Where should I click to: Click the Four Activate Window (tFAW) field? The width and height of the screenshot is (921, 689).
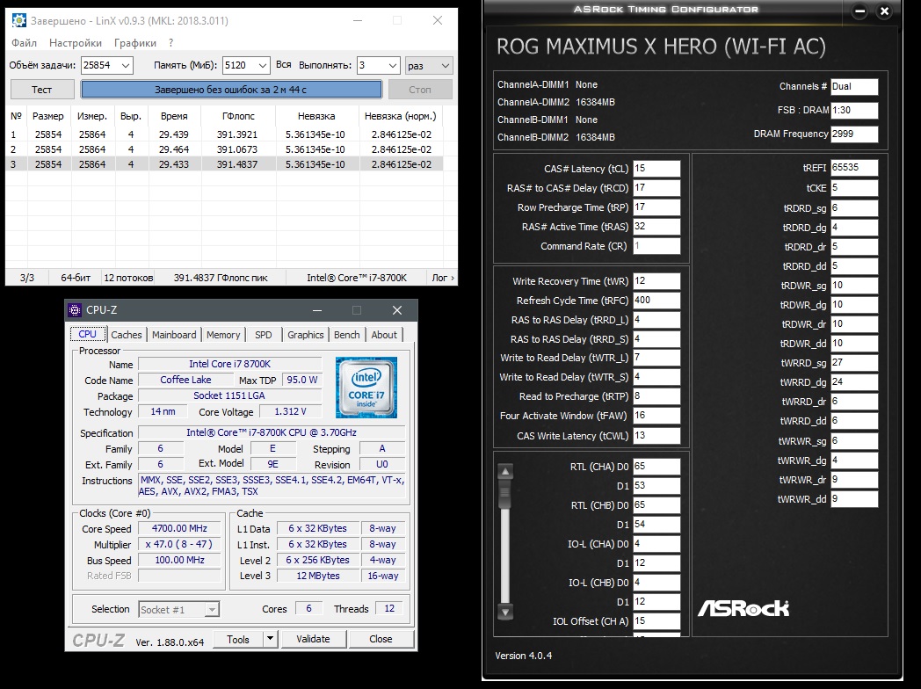coord(656,416)
